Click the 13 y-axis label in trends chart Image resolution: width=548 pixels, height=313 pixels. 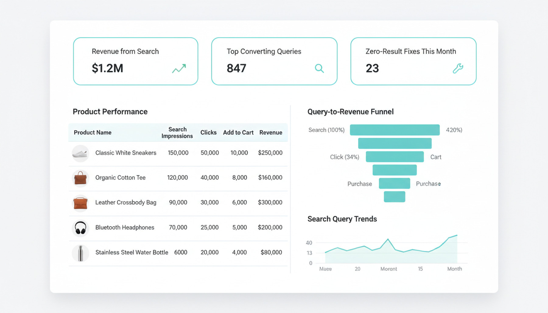click(309, 253)
